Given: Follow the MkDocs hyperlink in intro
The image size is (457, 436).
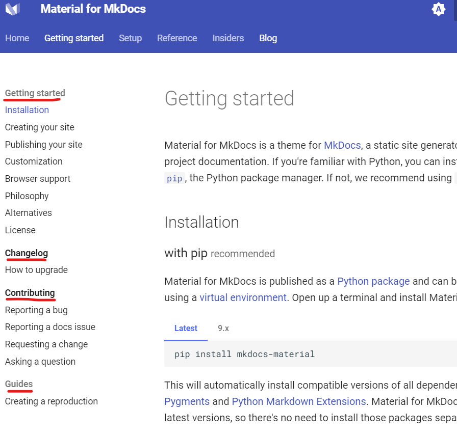Looking at the screenshot, I should 342,145.
